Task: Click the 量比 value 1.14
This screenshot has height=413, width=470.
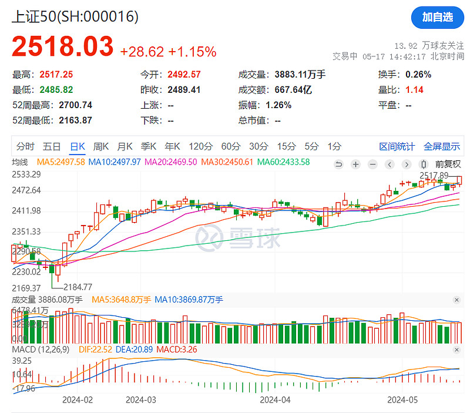Action: tap(414, 90)
